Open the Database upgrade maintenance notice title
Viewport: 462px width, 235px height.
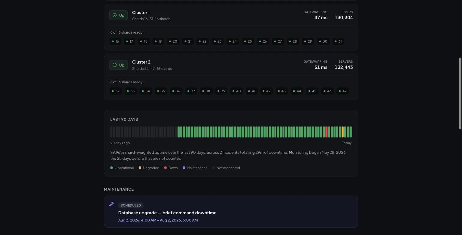coord(167,213)
